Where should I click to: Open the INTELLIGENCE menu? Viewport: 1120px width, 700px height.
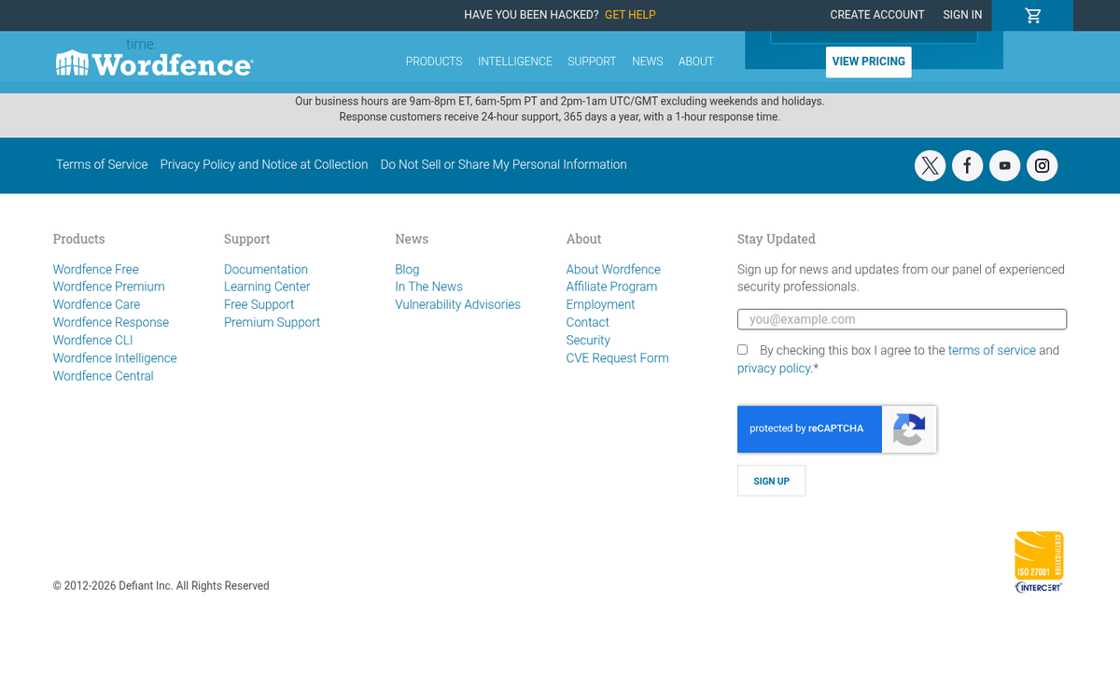(x=514, y=62)
